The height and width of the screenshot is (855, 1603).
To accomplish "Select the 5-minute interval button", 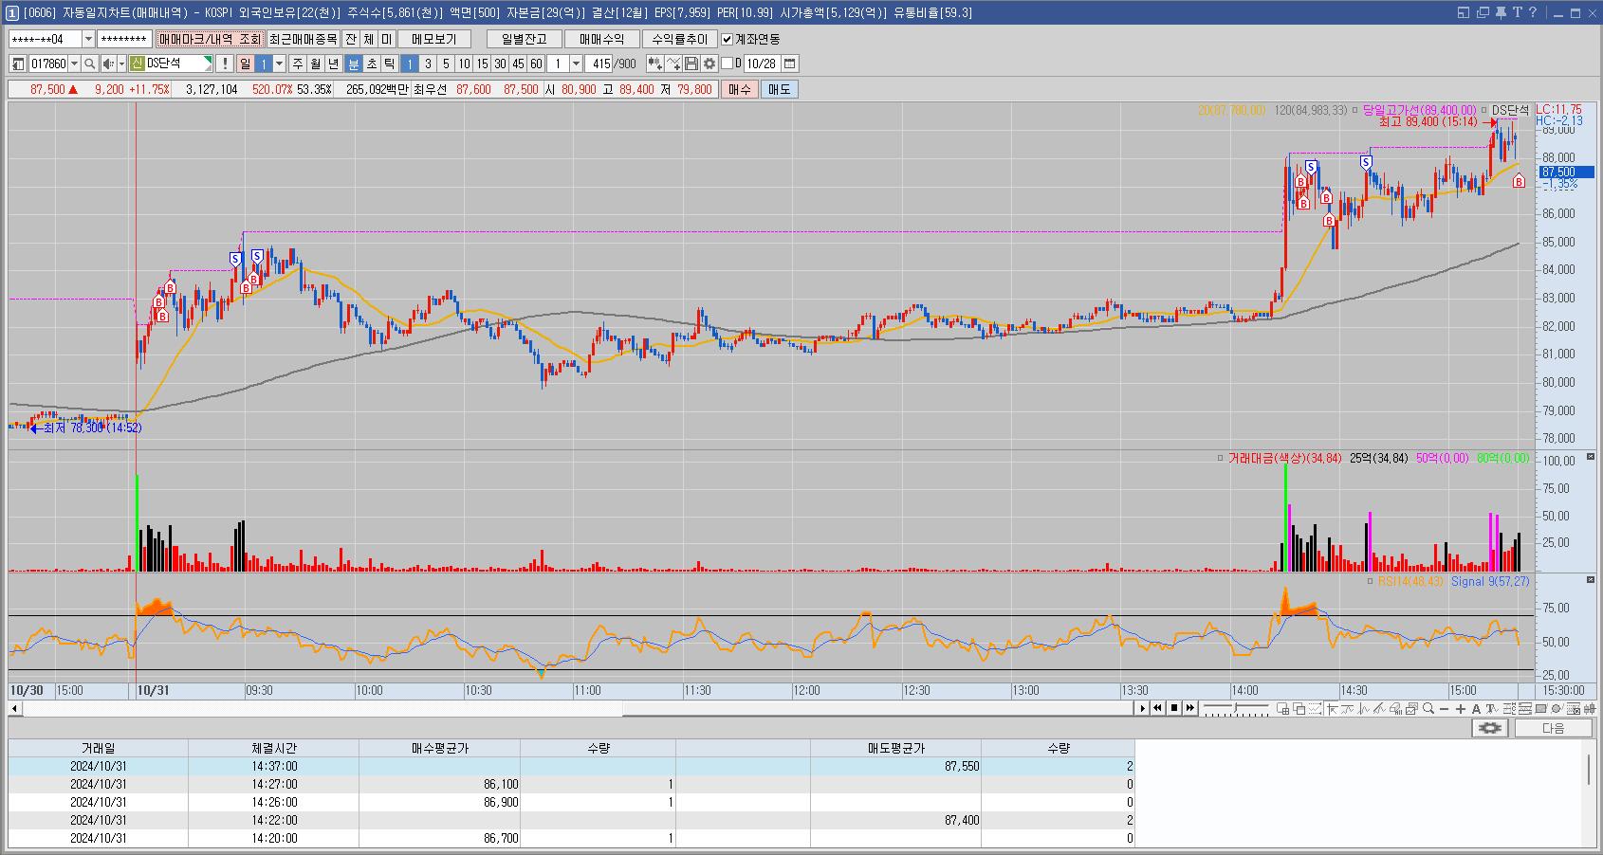I will tap(446, 64).
